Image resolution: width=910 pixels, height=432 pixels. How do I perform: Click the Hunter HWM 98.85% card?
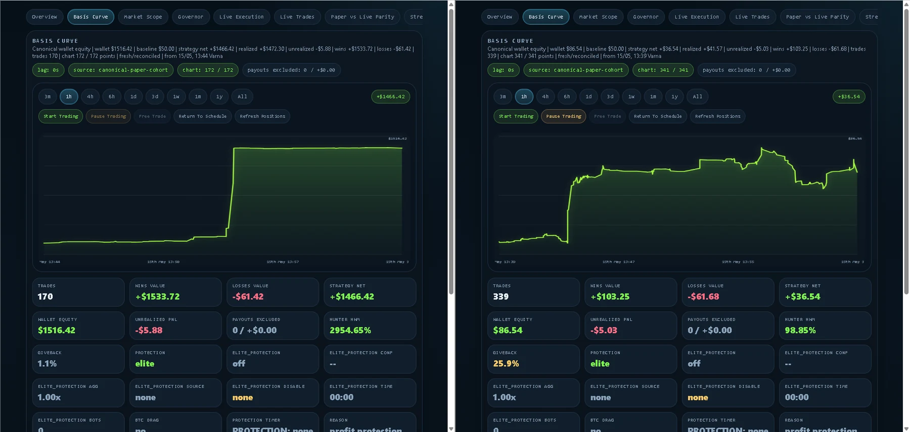click(825, 325)
